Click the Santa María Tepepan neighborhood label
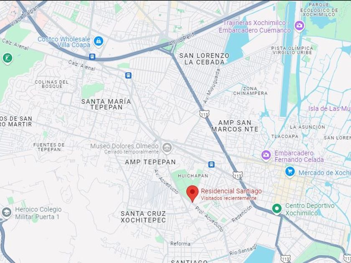Image resolution: width=351 pixels, height=263 pixels. [106, 104]
